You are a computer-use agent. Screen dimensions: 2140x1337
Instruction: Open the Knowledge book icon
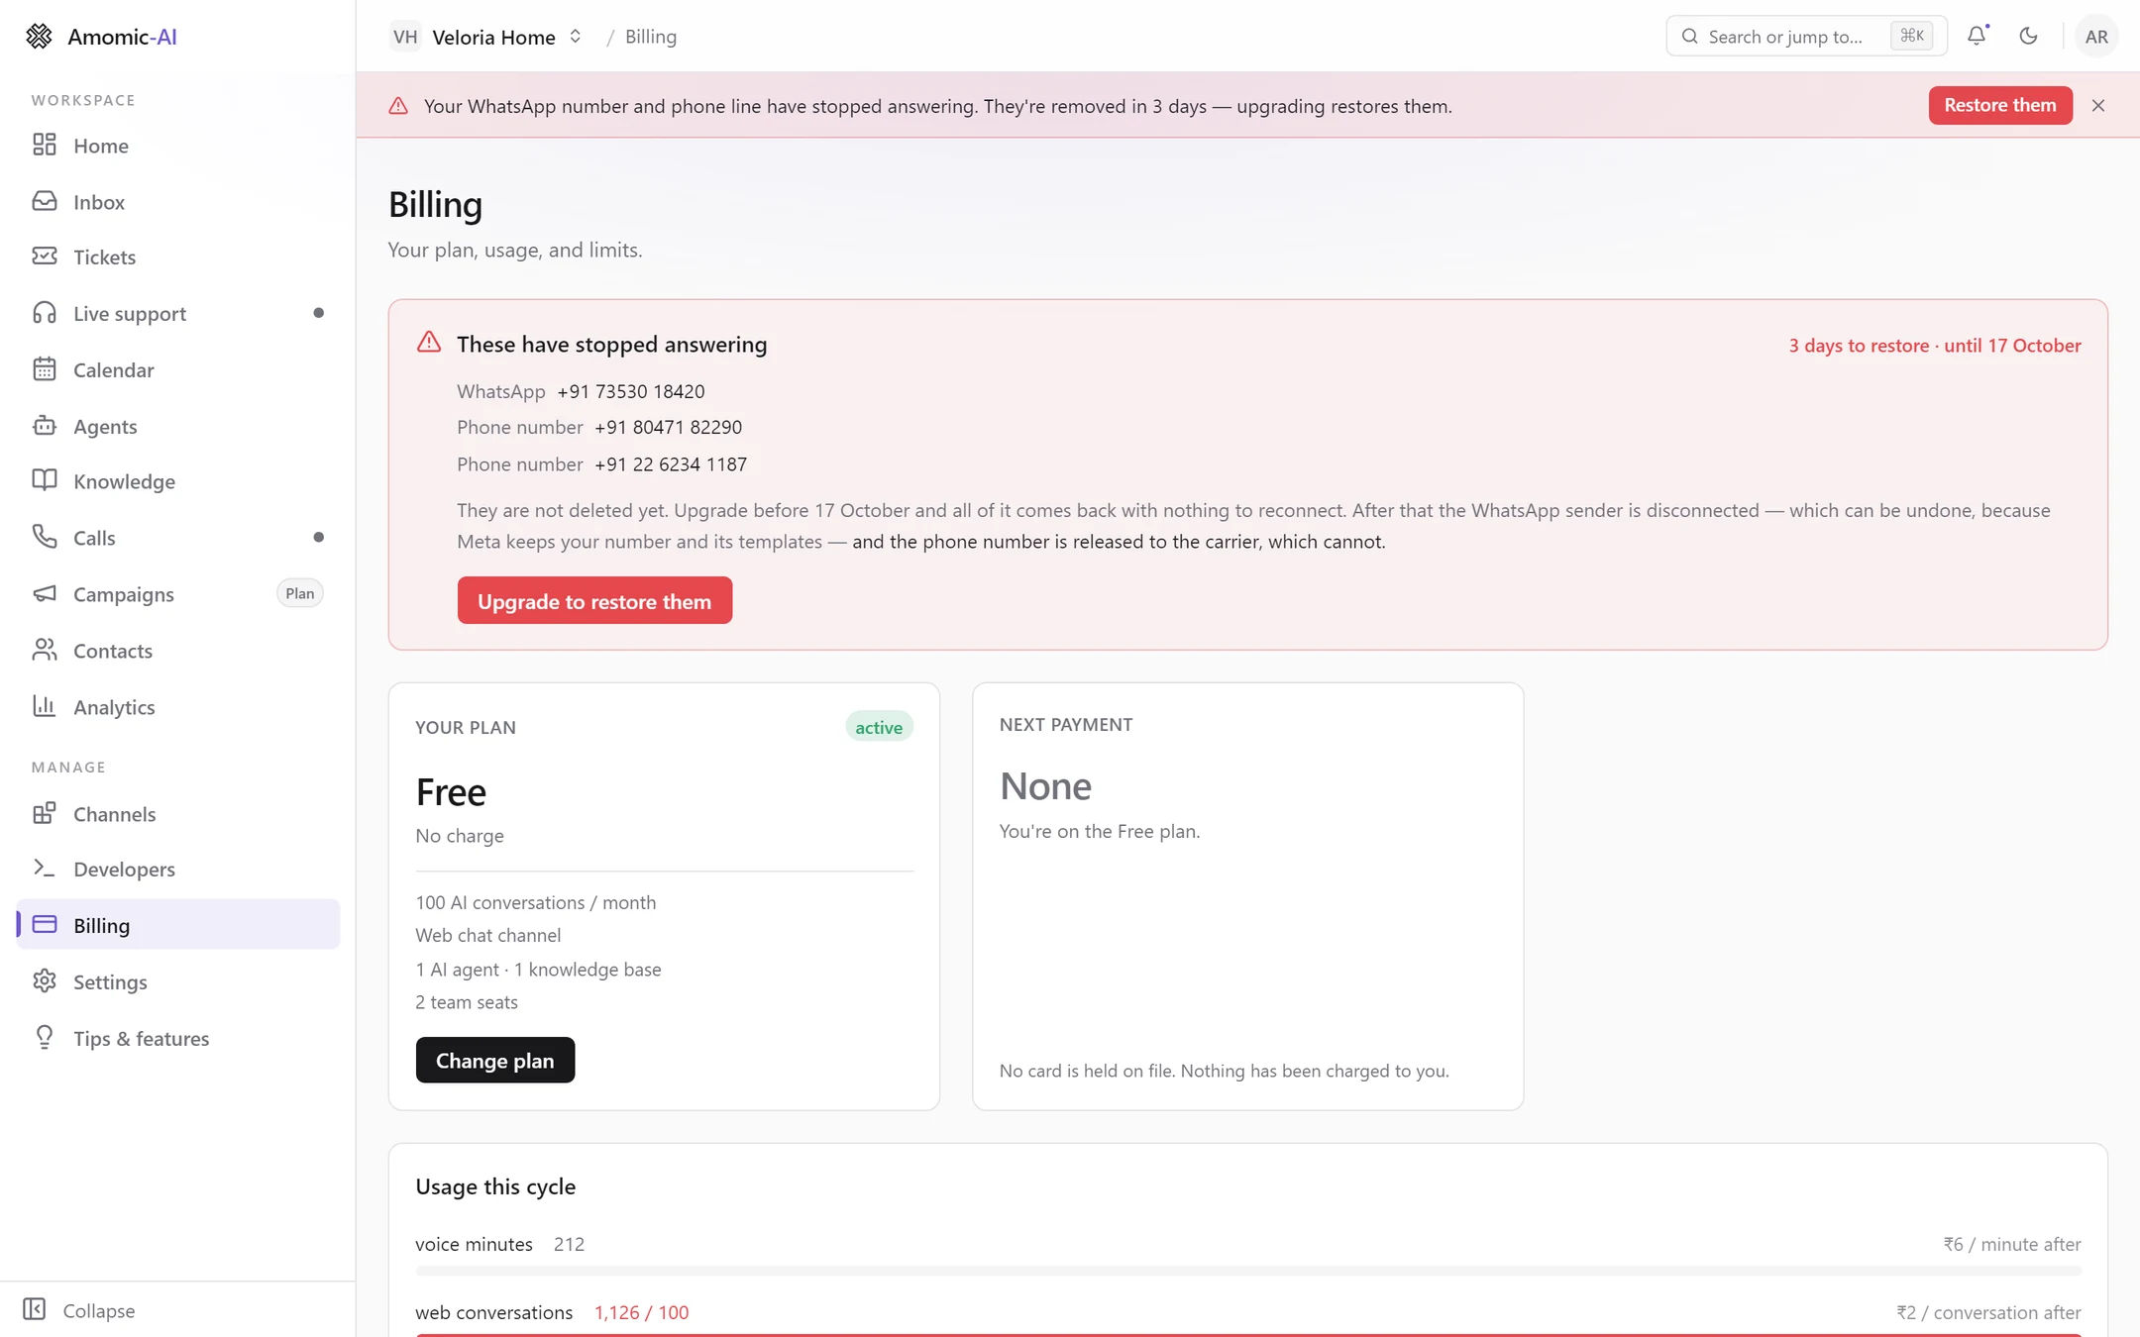[44, 480]
